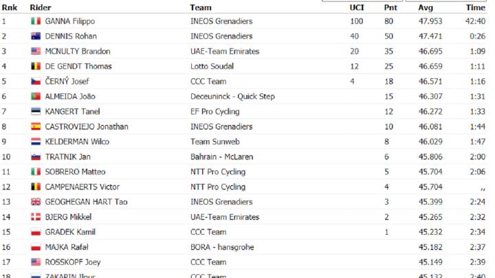Viewport: 495px width, 278px height.
Task: Click the Dutch flag beside KELDERMAN Wilco
Action: tap(36, 142)
